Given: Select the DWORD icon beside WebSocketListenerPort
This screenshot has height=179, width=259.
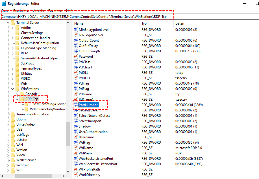Looking at the screenshot, I should (76, 159).
